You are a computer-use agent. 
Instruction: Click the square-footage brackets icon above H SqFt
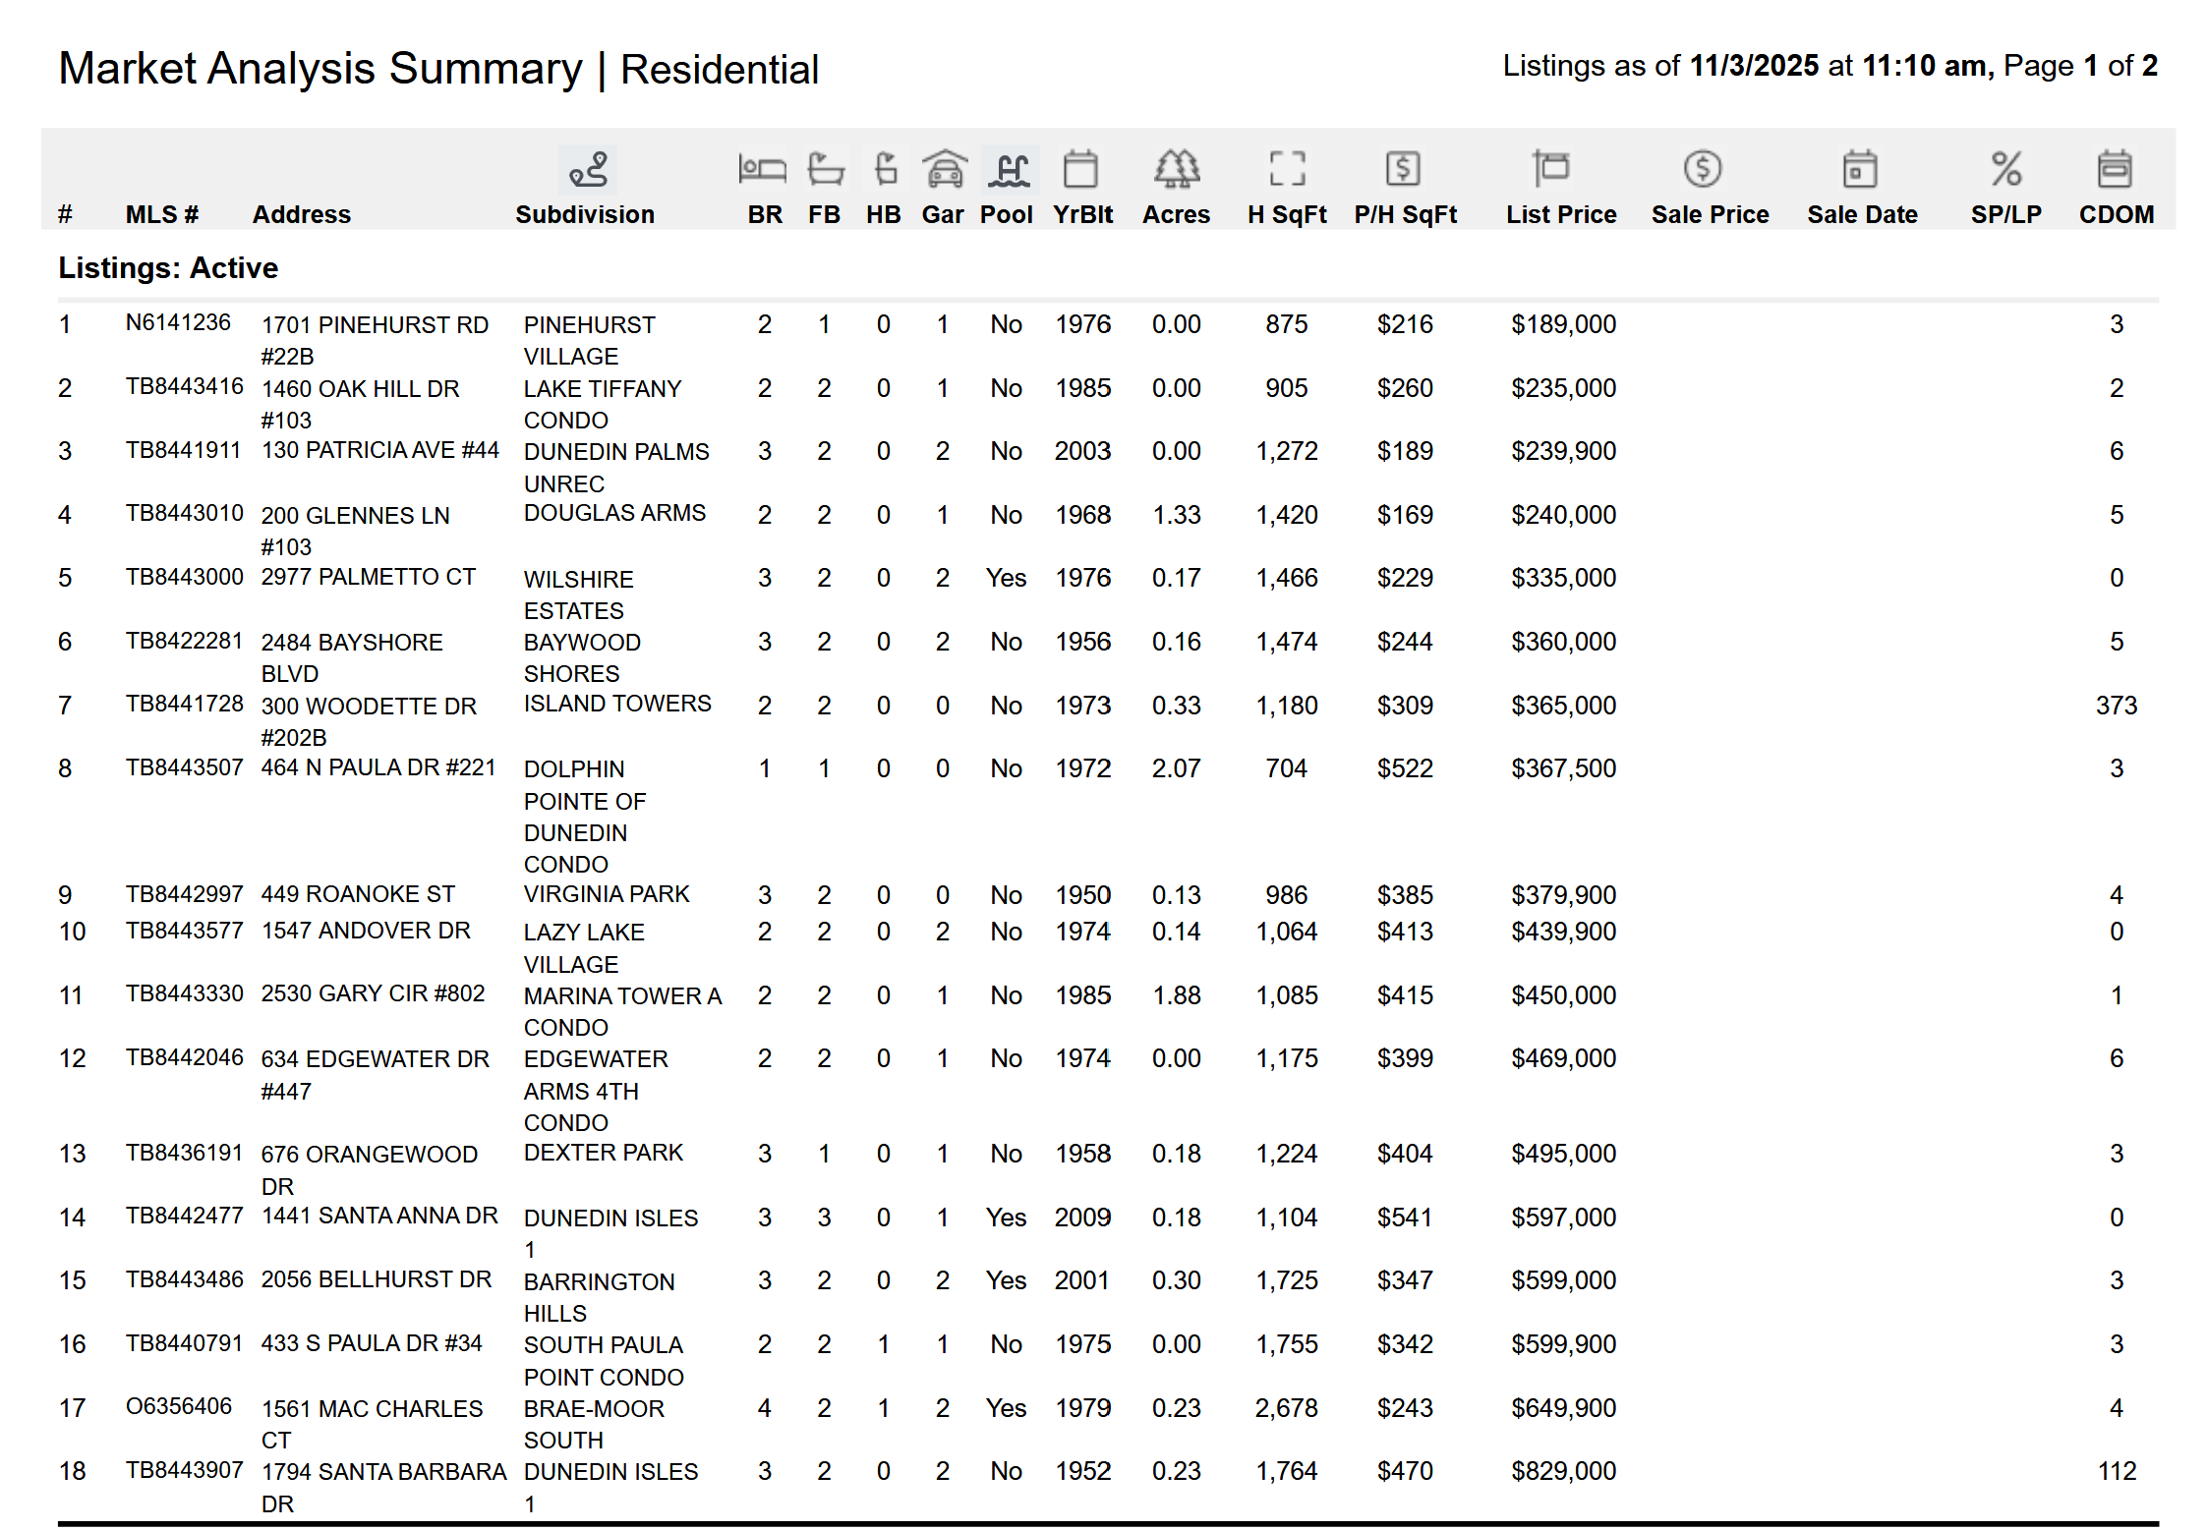pos(1287,169)
